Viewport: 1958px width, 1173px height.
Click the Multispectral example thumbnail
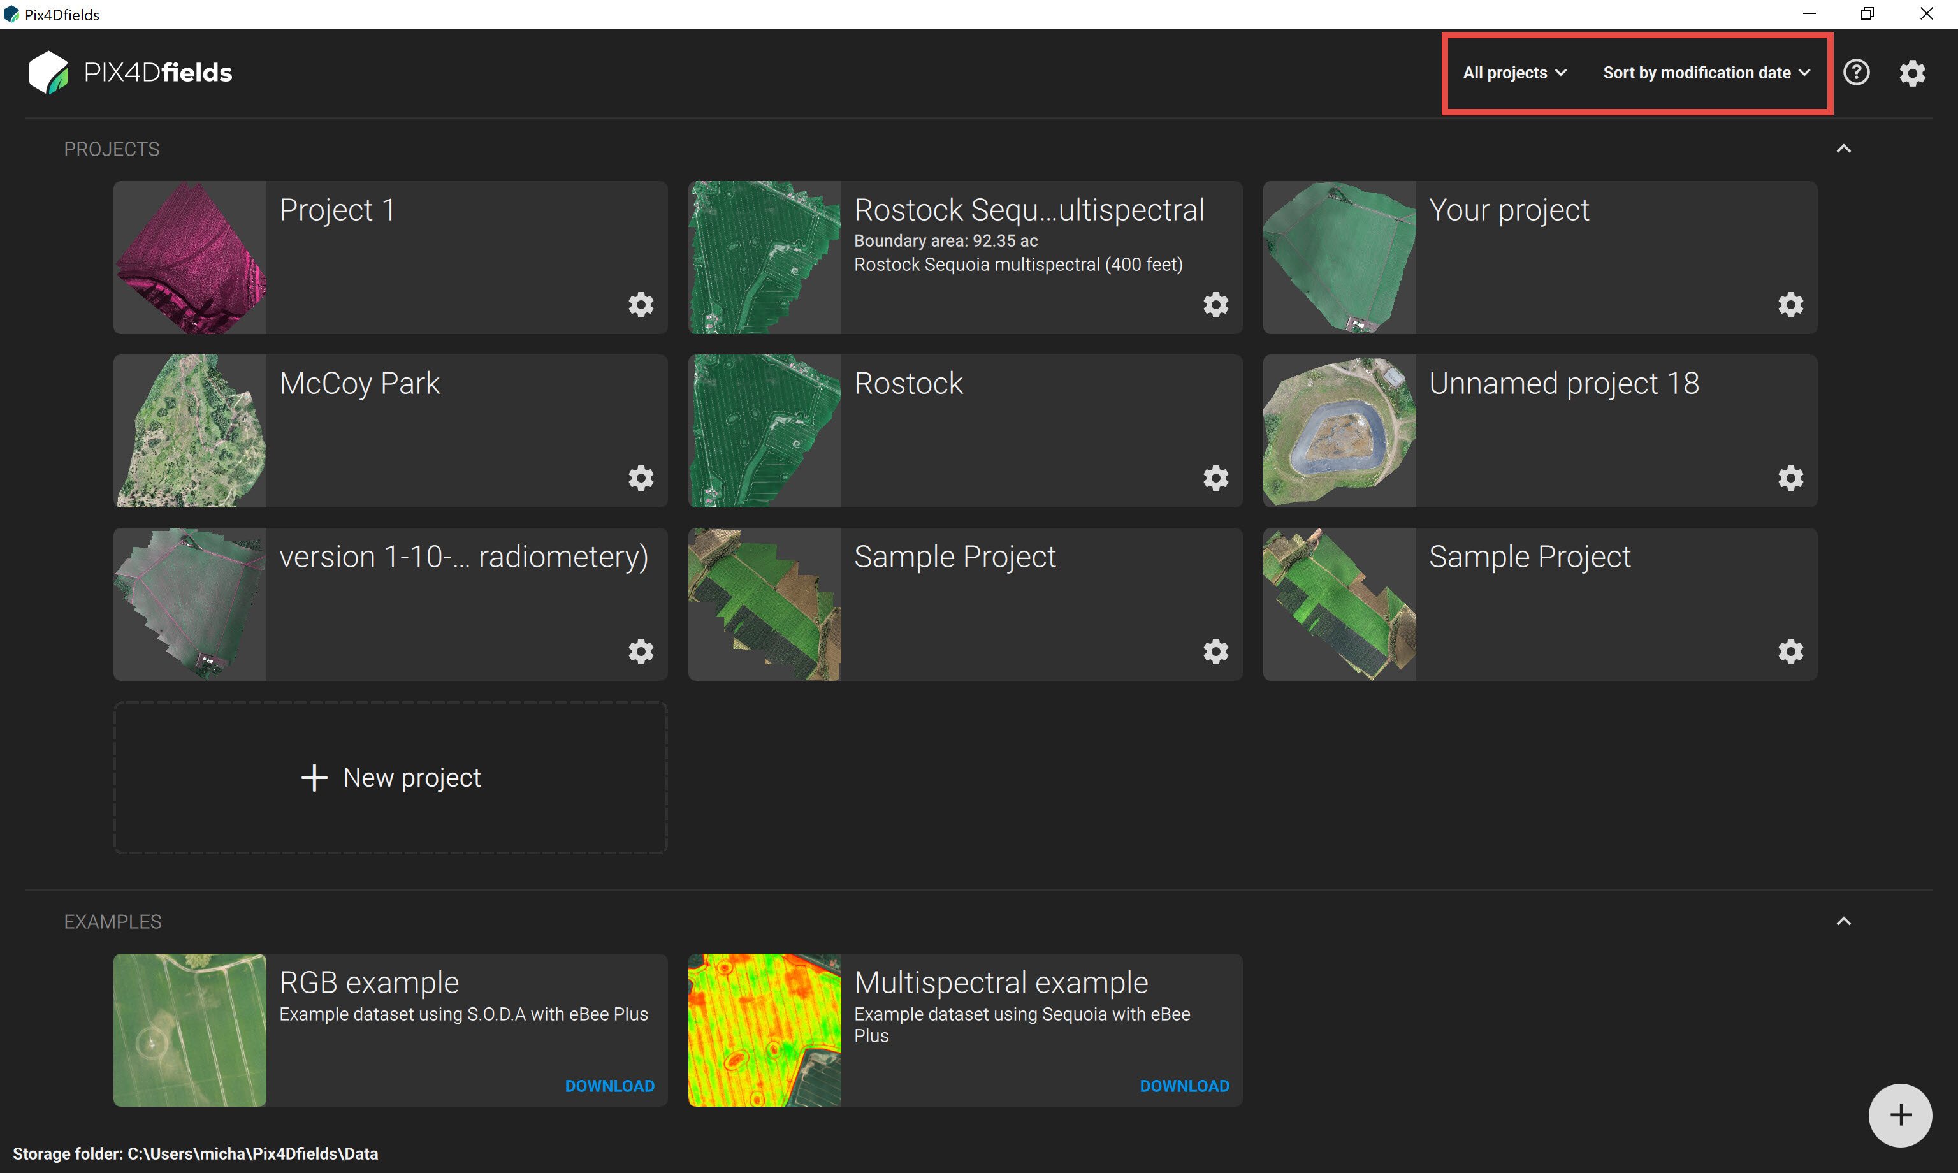pos(764,1030)
